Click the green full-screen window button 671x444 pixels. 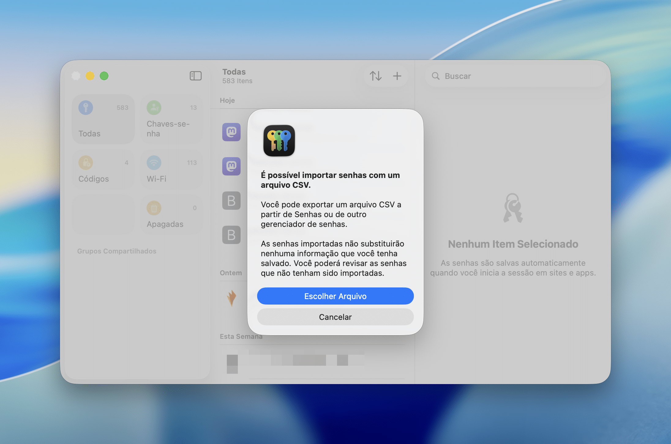(x=104, y=76)
